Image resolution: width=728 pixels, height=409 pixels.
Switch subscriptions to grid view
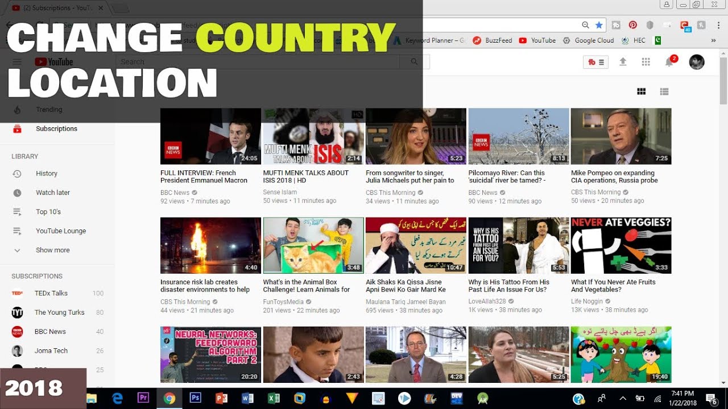click(x=642, y=91)
